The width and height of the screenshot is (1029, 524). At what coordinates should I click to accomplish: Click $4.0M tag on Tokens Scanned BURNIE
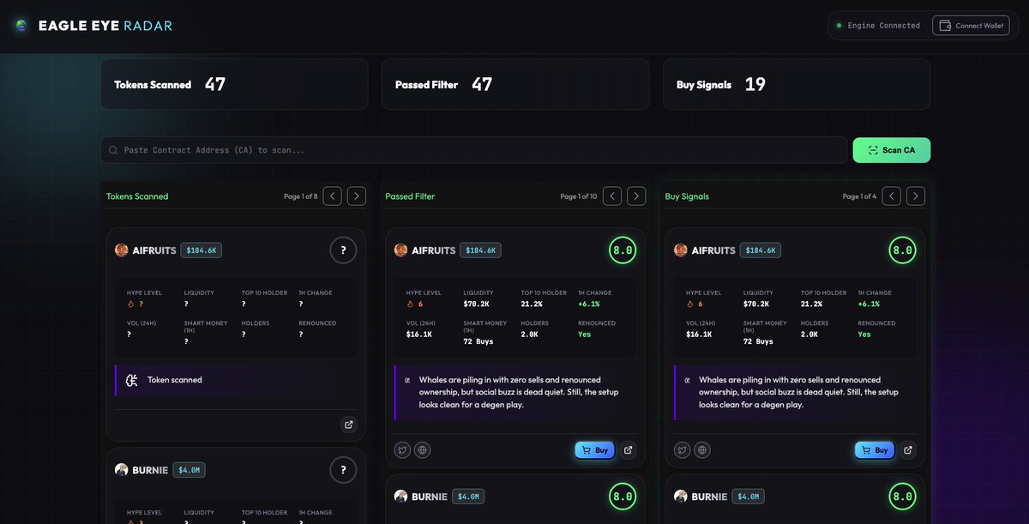coord(189,470)
